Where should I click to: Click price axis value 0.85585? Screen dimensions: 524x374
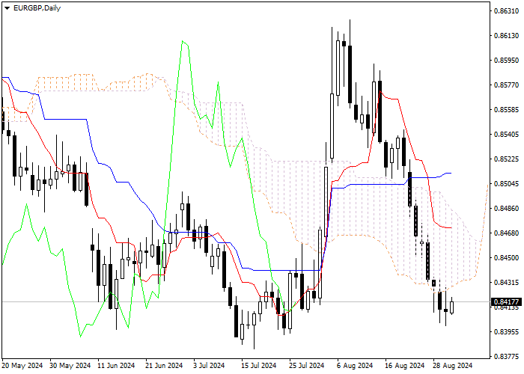(507, 110)
